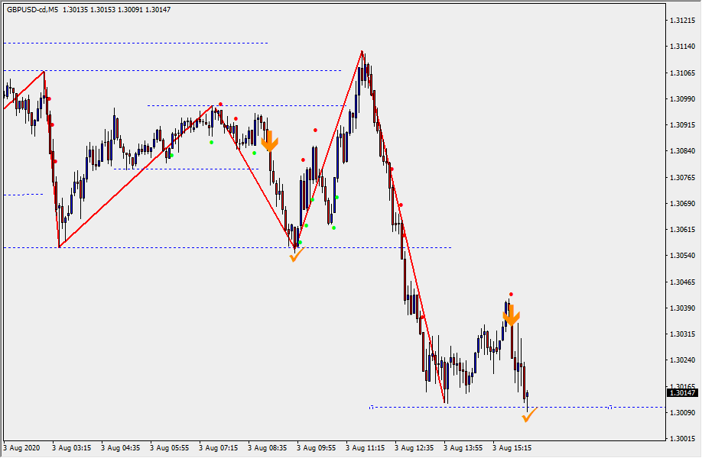Click the 1.30690 price axis label
The height and width of the screenshot is (458, 702).
681,204
